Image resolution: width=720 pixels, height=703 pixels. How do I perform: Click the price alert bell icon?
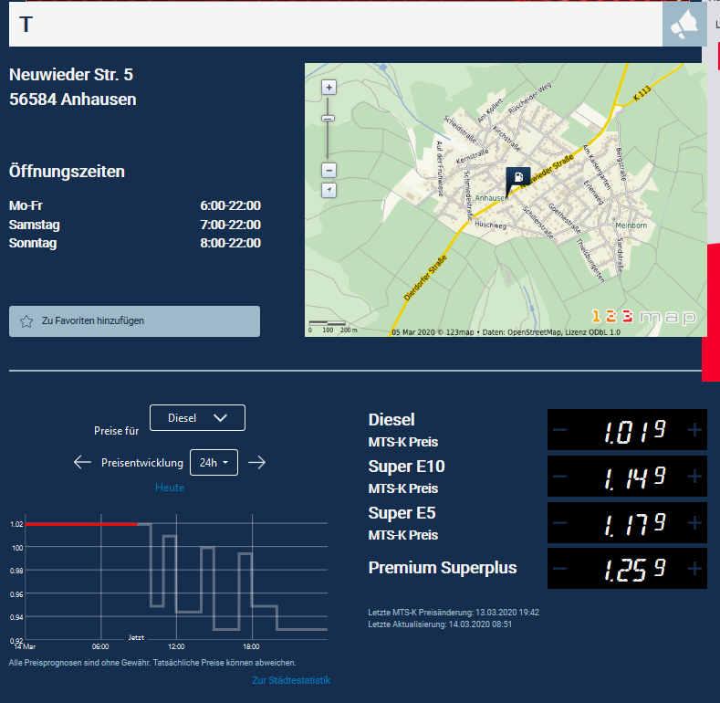tap(684, 25)
